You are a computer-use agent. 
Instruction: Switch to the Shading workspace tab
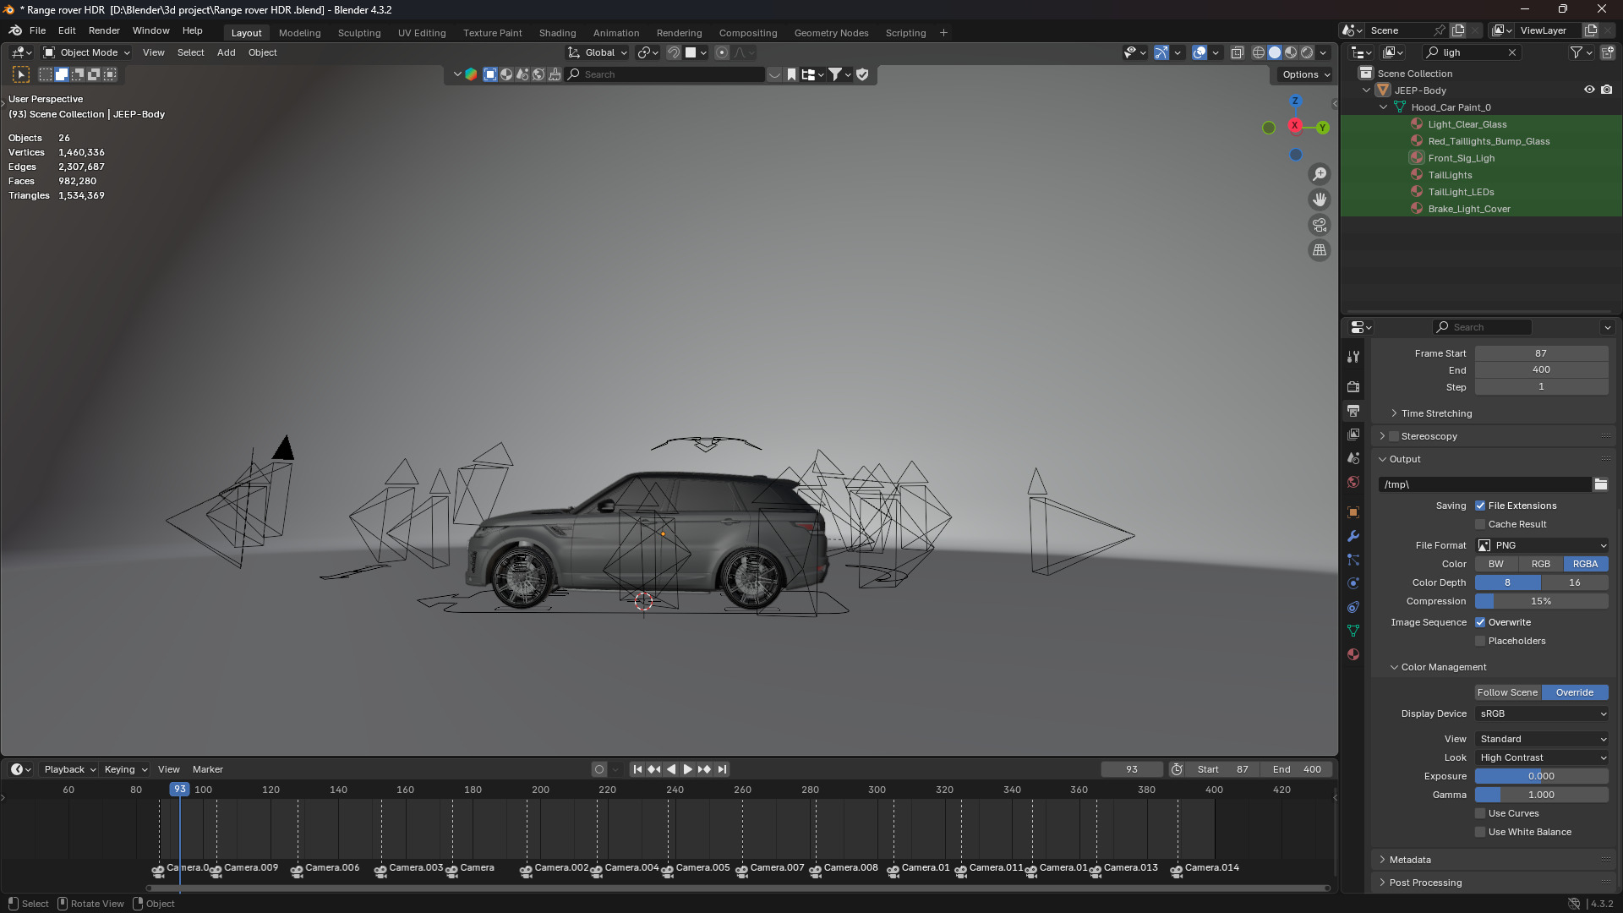click(x=557, y=33)
